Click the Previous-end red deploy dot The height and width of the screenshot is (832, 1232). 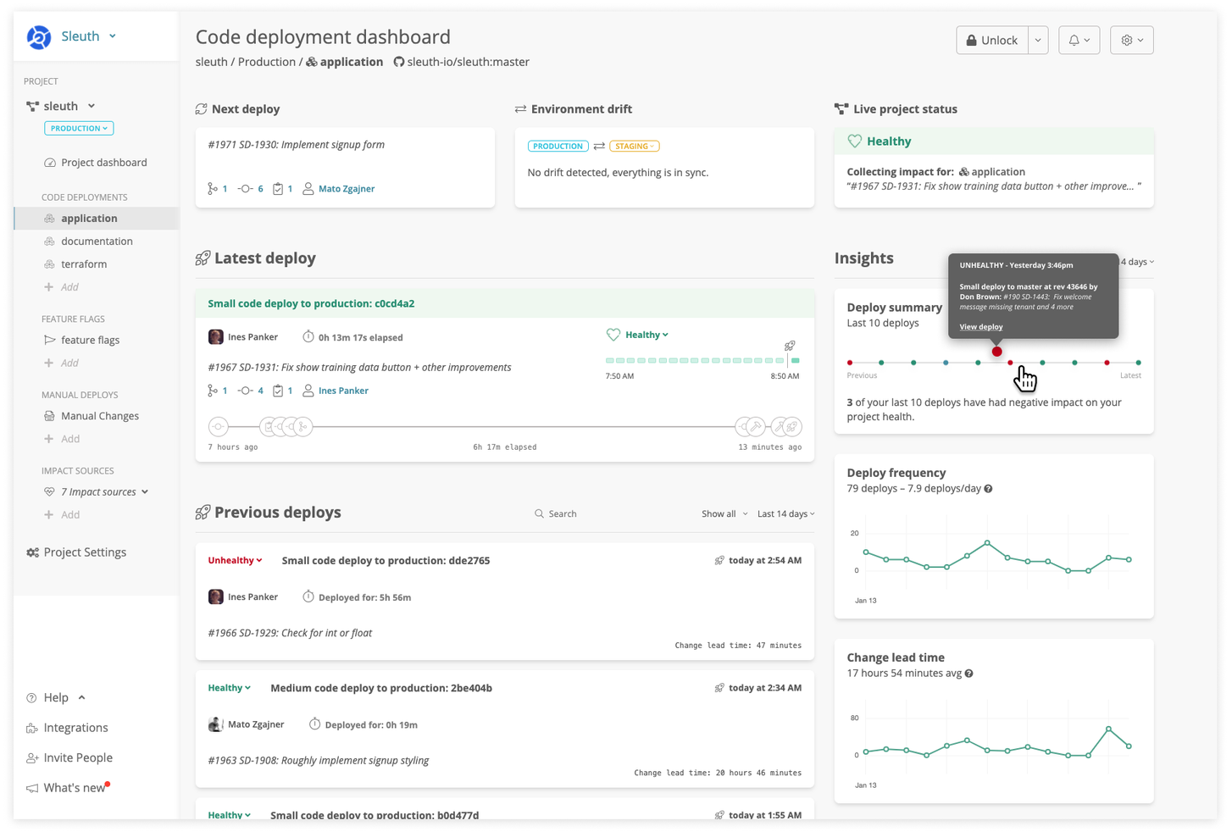tap(850, 363)
